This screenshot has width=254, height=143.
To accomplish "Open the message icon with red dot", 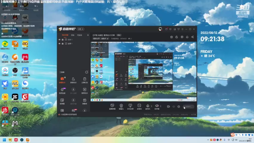I will click(x=166, y=29).
